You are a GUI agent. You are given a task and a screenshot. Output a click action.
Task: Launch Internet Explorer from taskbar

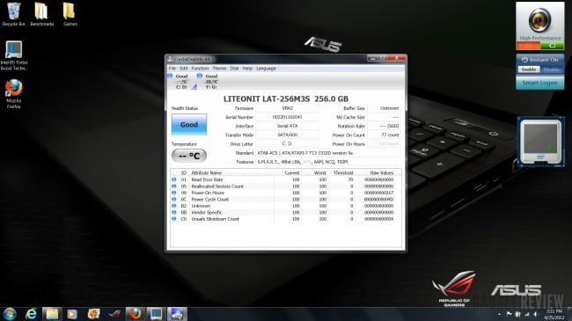[x=32, y=314]
